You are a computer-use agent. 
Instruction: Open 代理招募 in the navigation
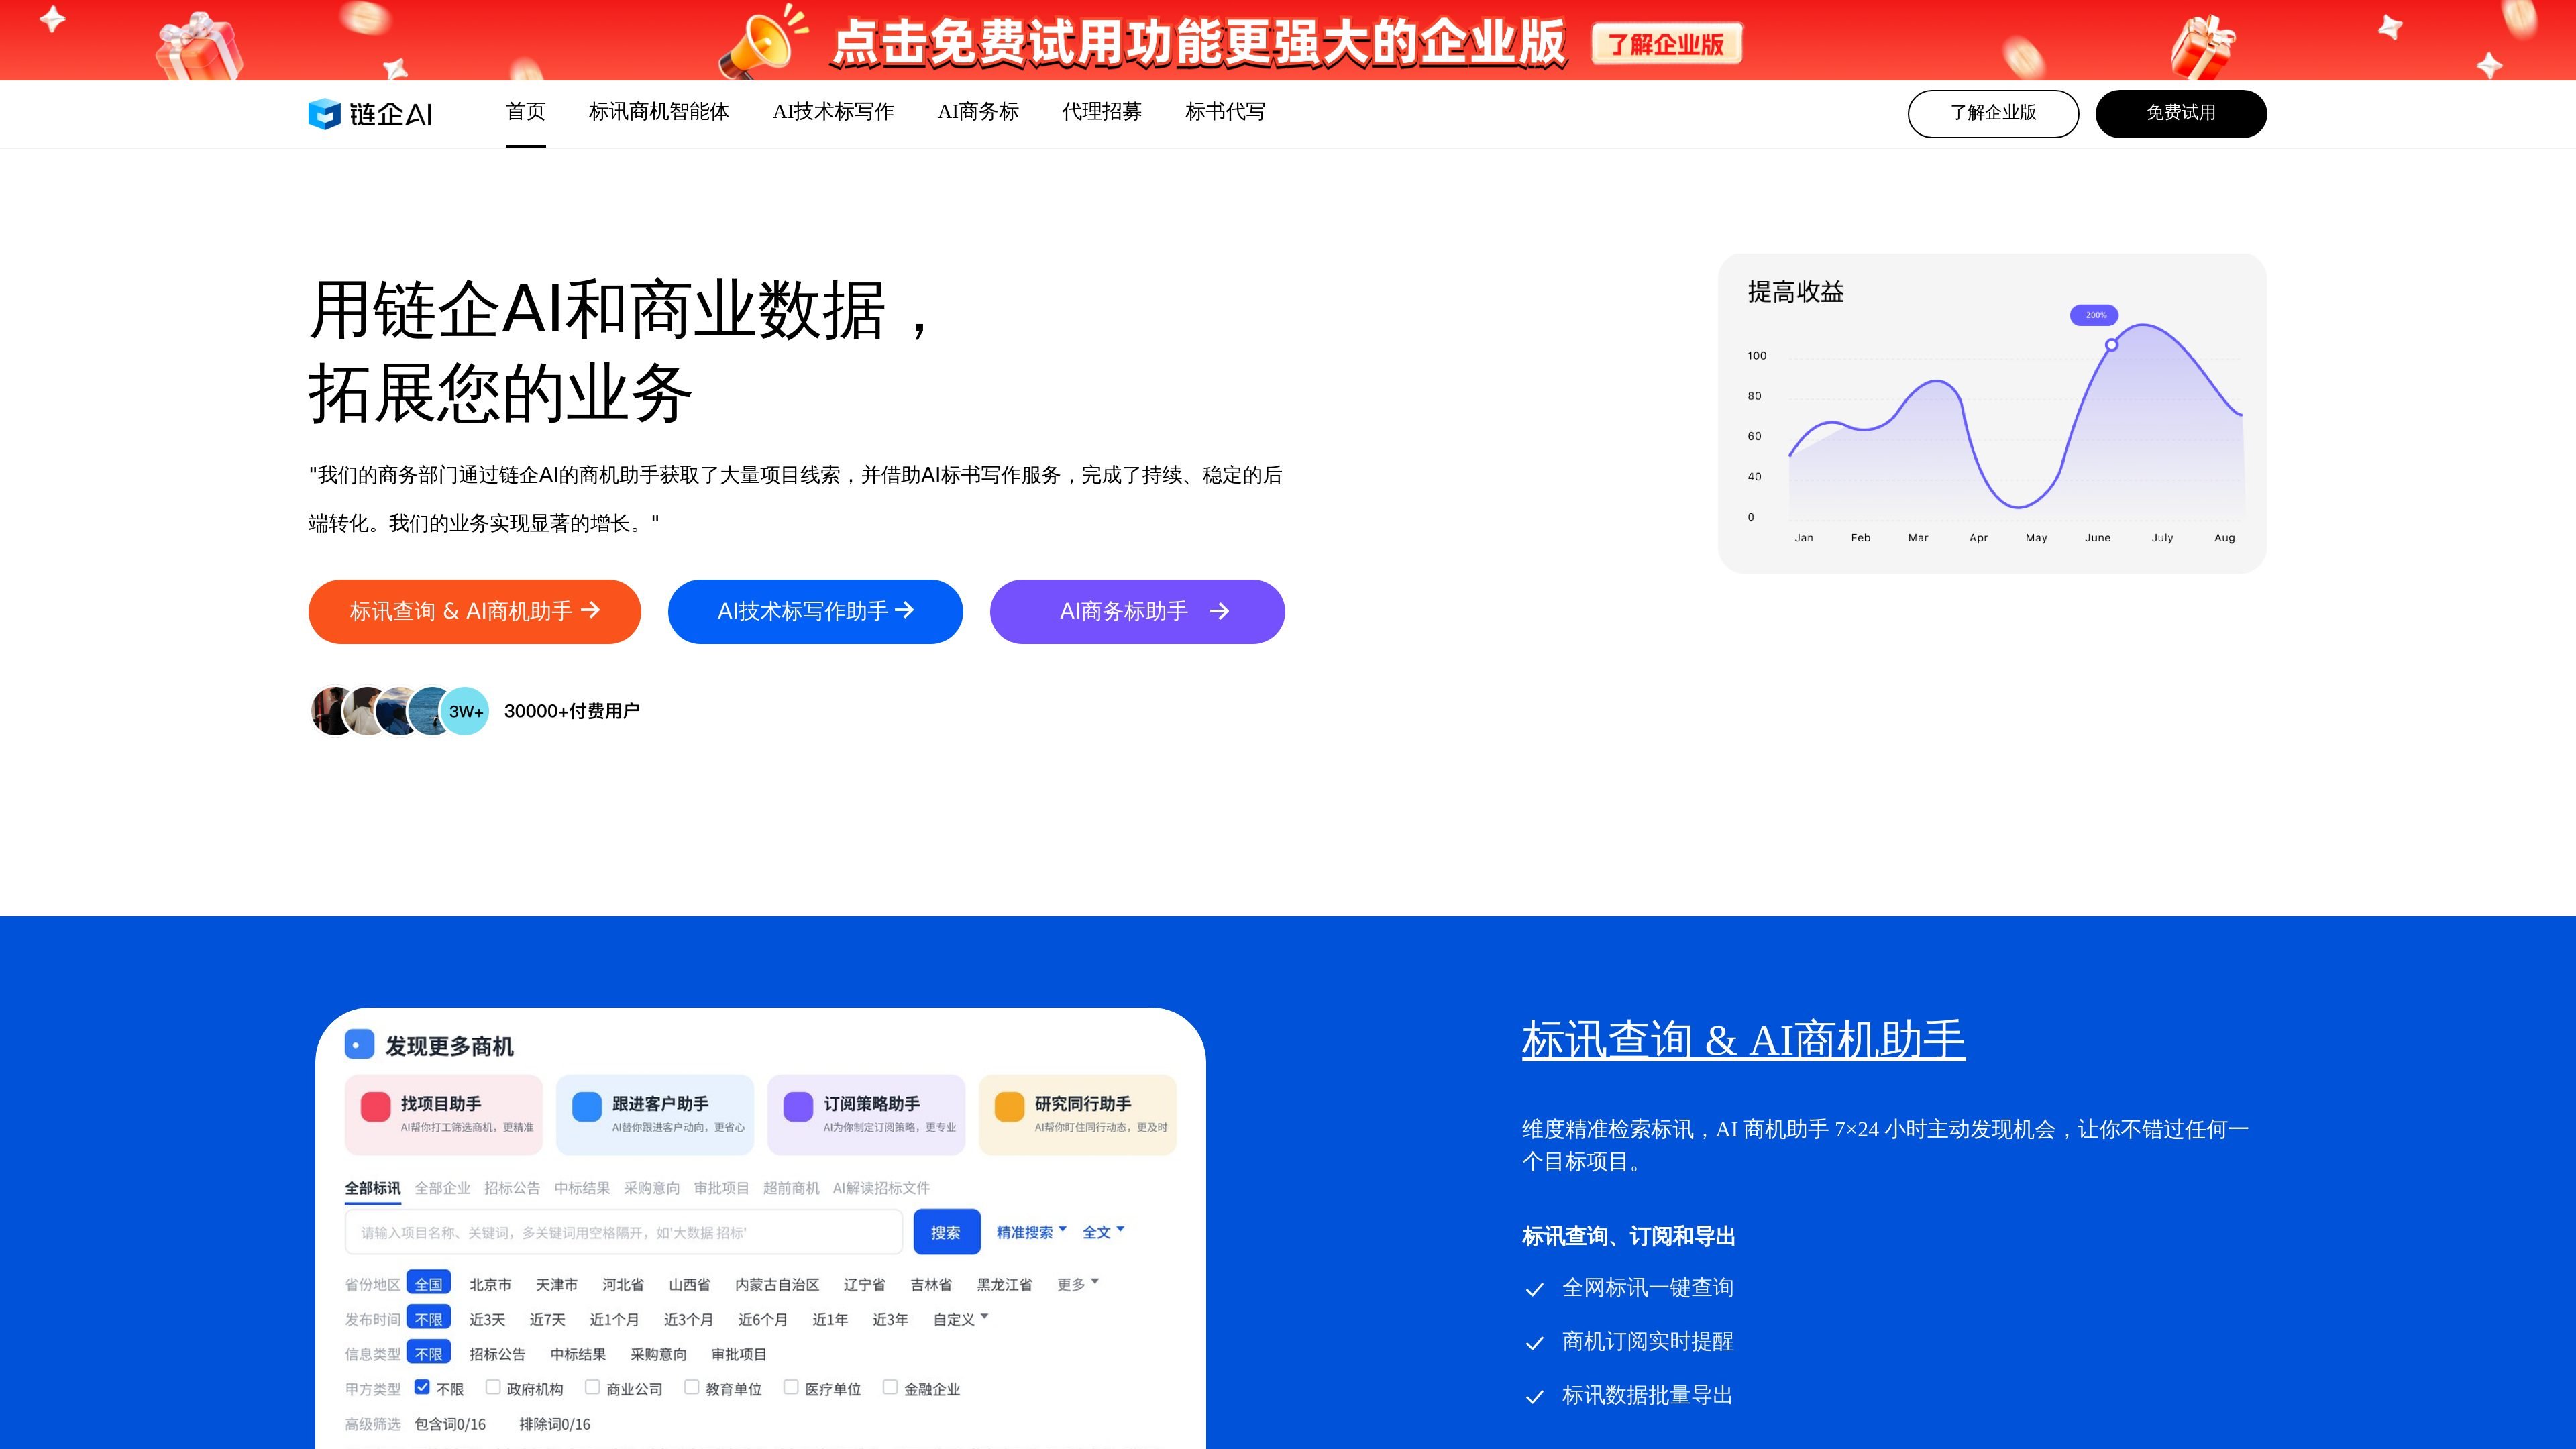[x=1102, y=112]
